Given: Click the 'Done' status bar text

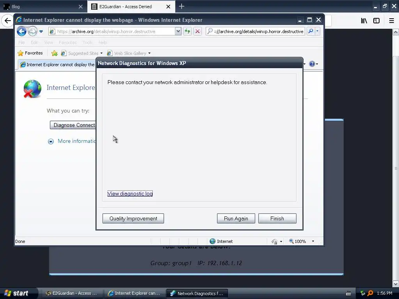Looking at the screenshot, I should point(20,241).
